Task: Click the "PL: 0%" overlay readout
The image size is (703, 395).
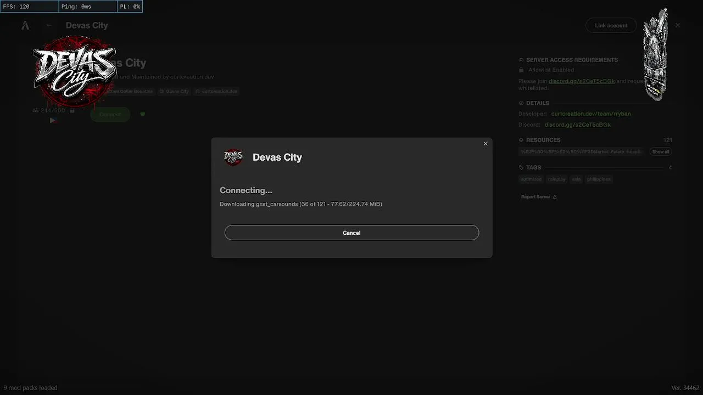Action: click(130, 7)
